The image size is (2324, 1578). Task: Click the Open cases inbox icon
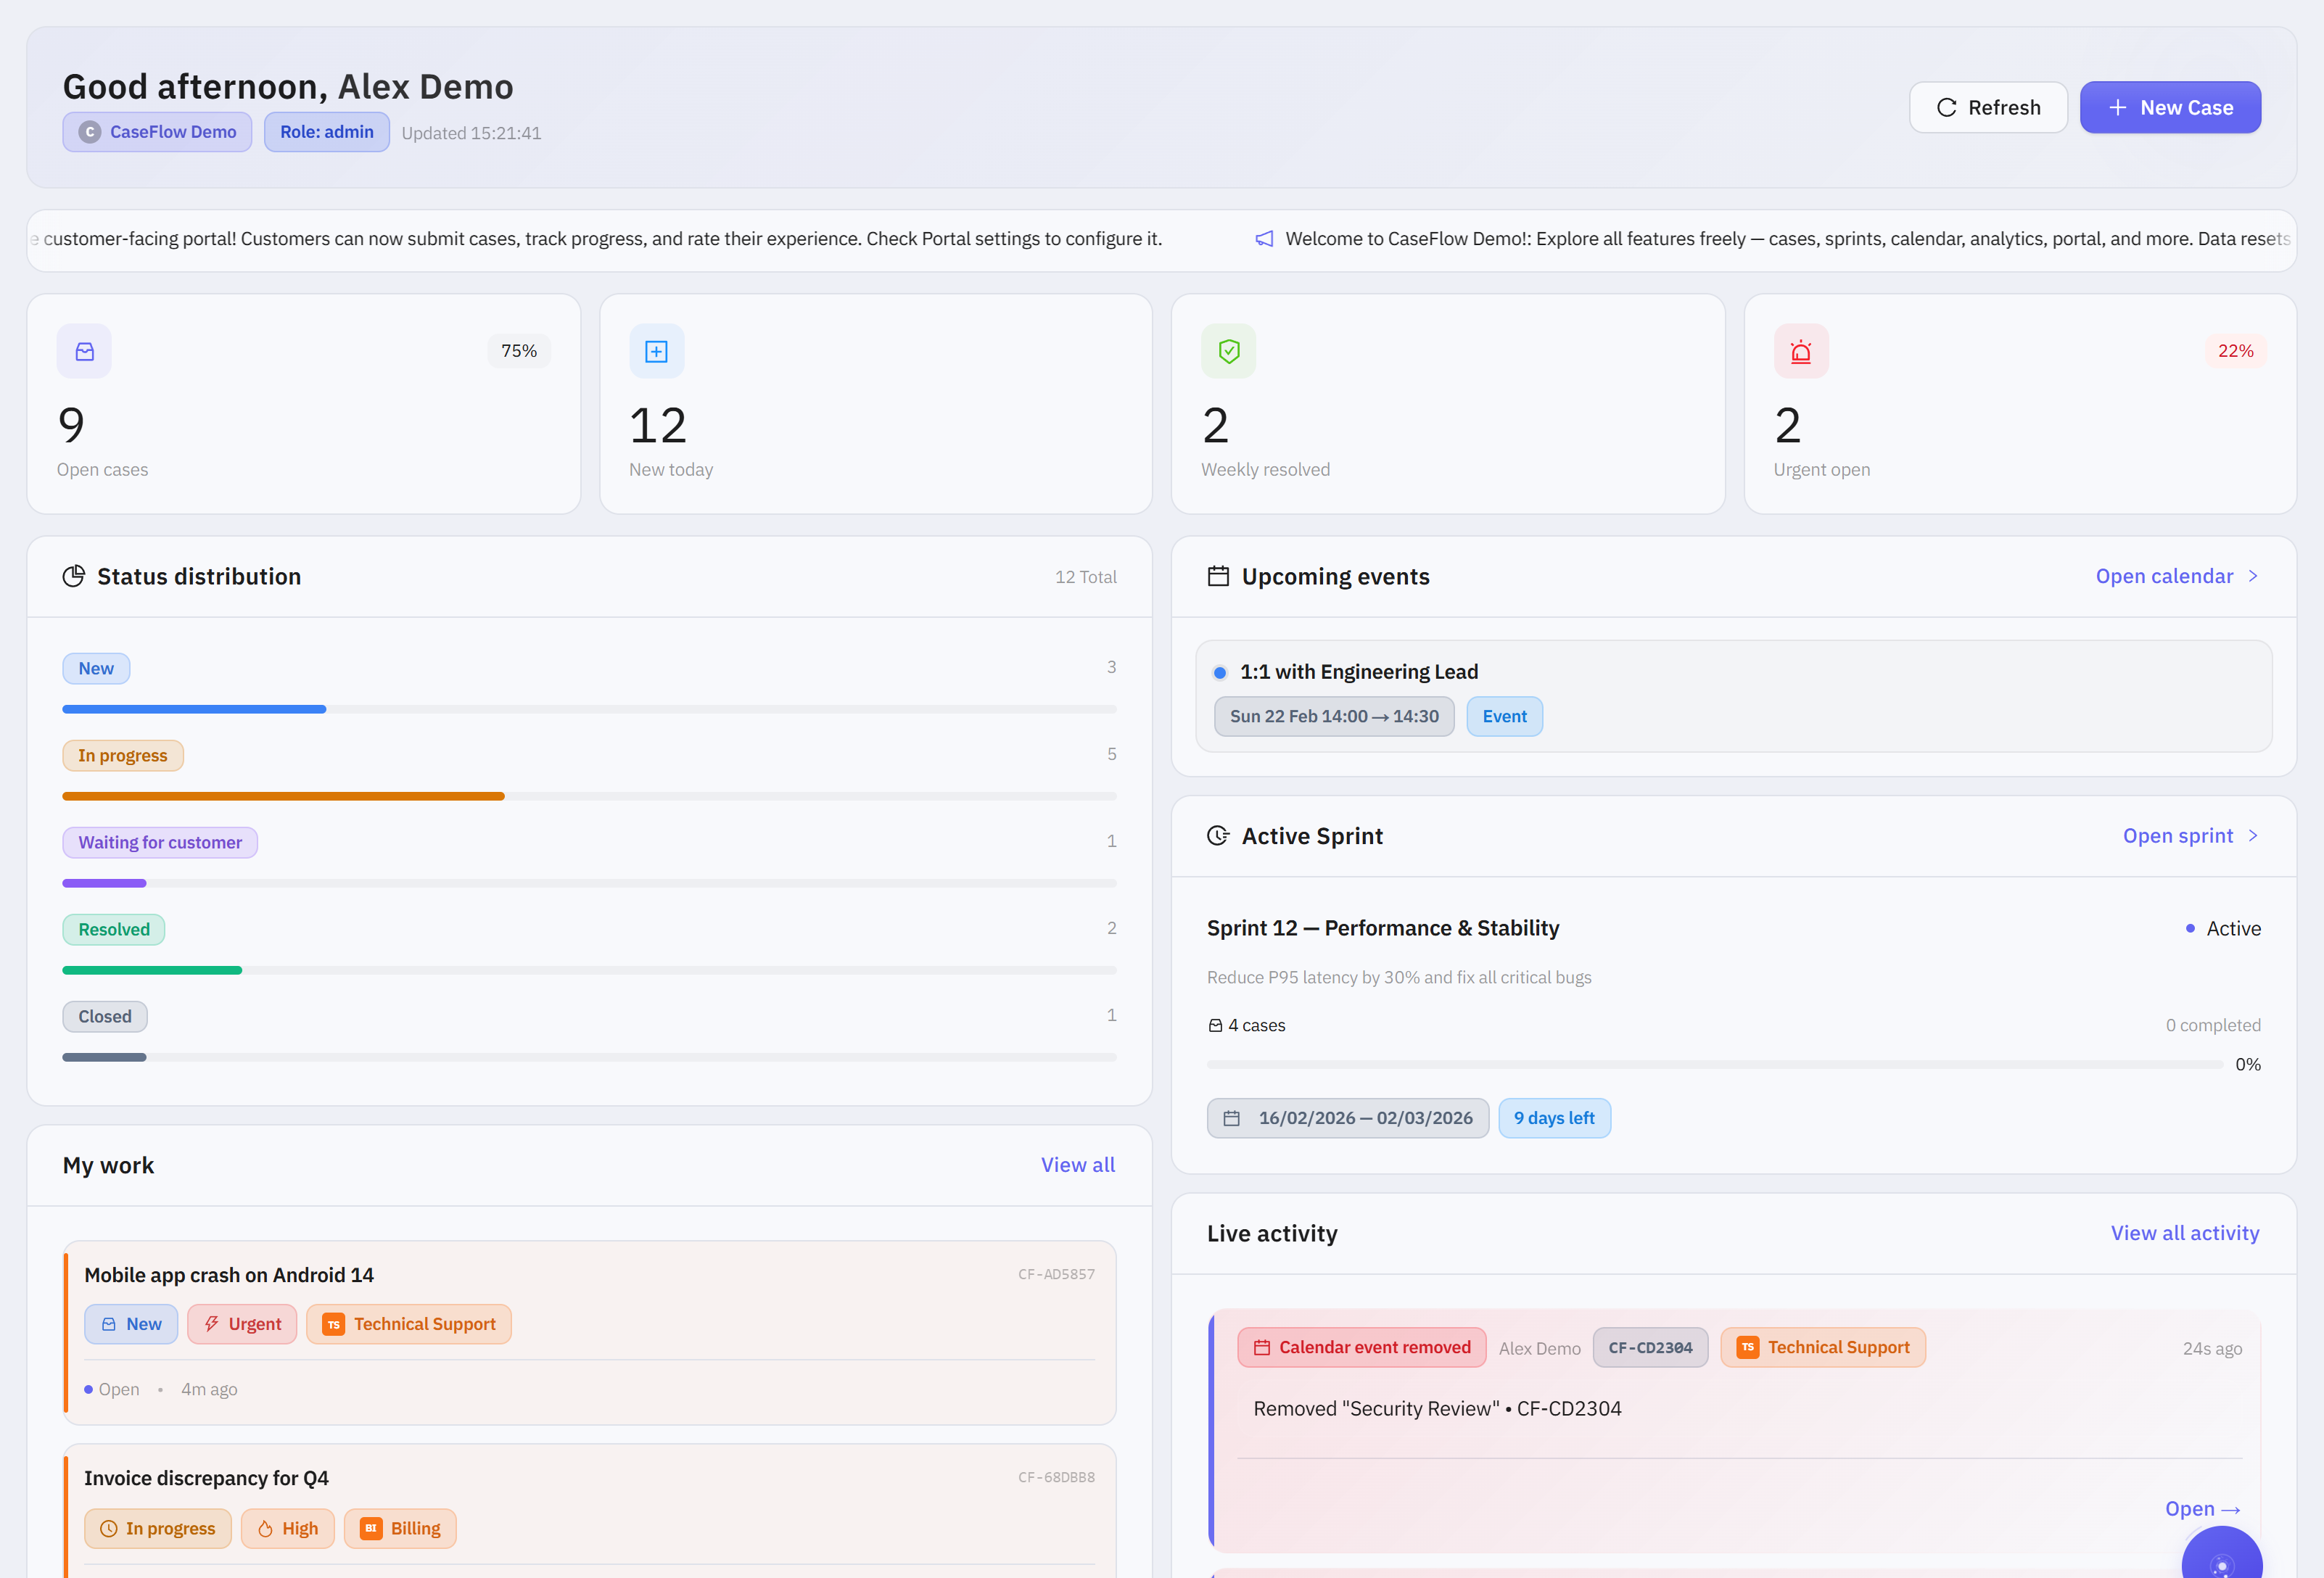click(x=85, y=351)
